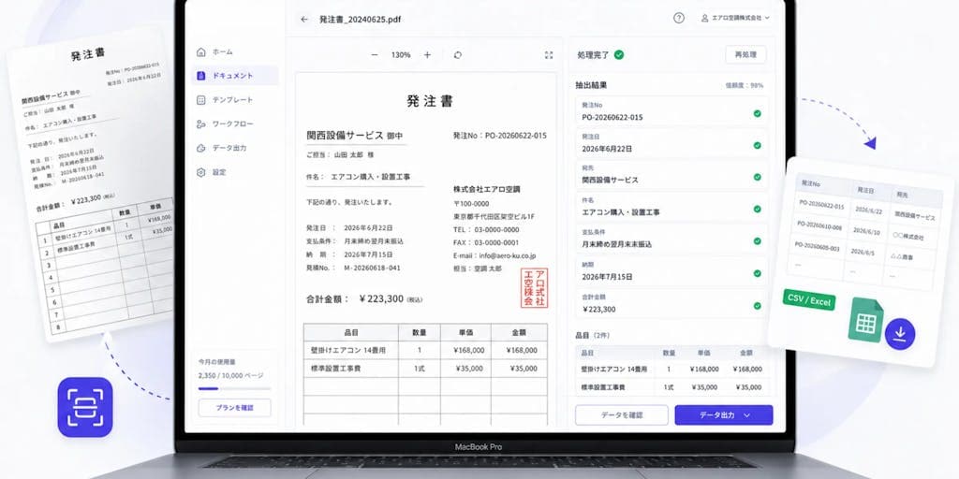Click the 130% zoom level value
959x479 pixels.
pyautogui.click(x=401, y=55)
